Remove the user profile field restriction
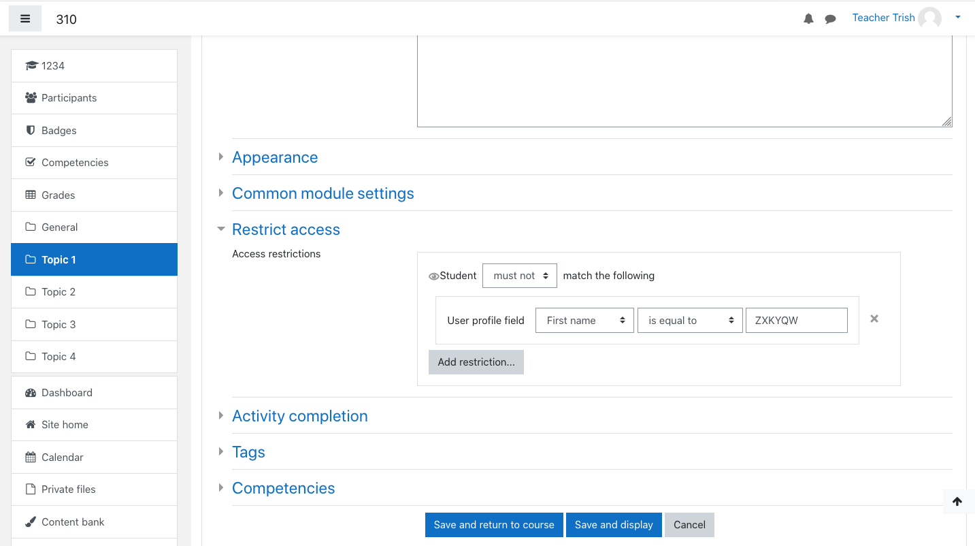The height and width of the screenshot is (546, 975). pyautogui.click(x=874, y=319)
